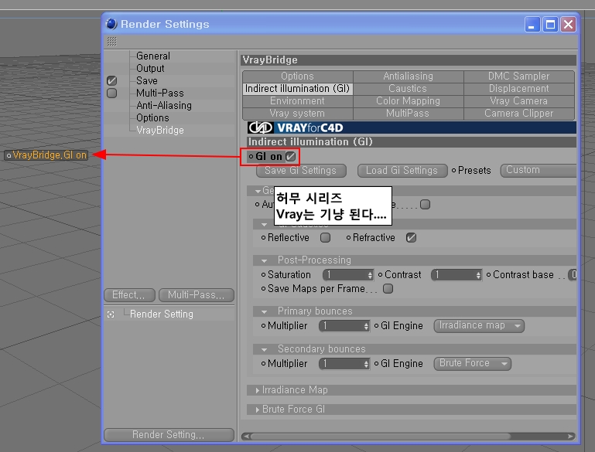Screen dimensions: 595x452
Task: Switch to the Environment tab
Action: click(297, 101)
